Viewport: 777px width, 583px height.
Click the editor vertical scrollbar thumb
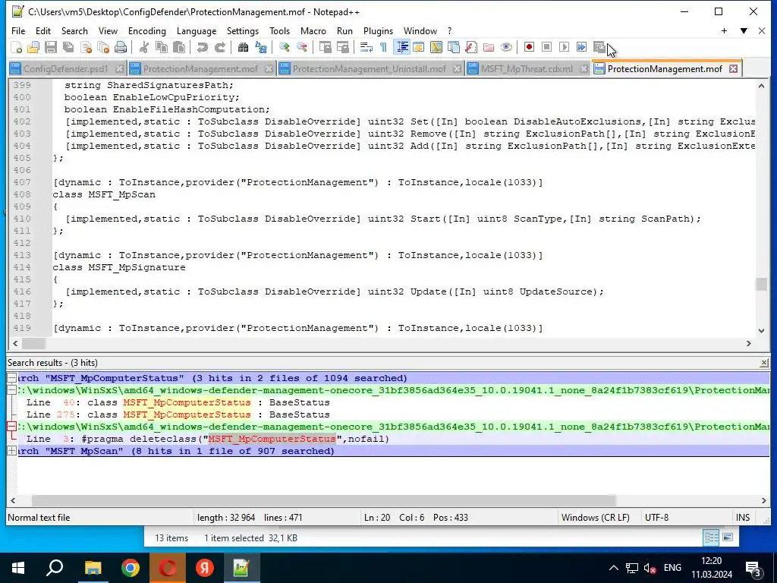pos(761,284)
